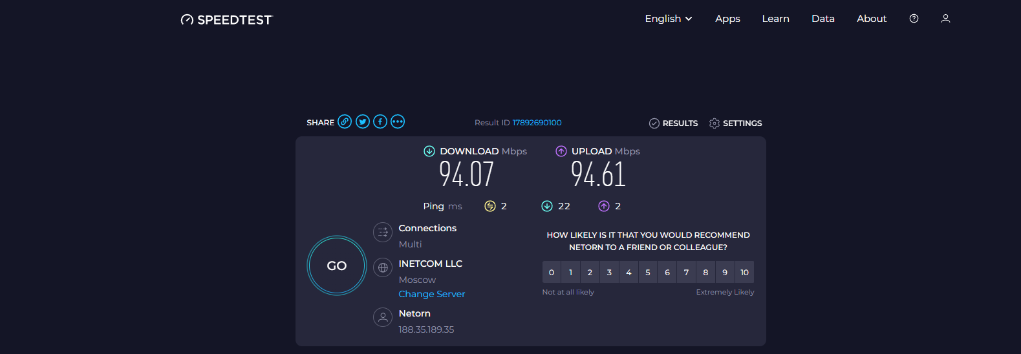Click the download ping value 22
This screenshot has width=1021, height=354.
click(564, 206)
